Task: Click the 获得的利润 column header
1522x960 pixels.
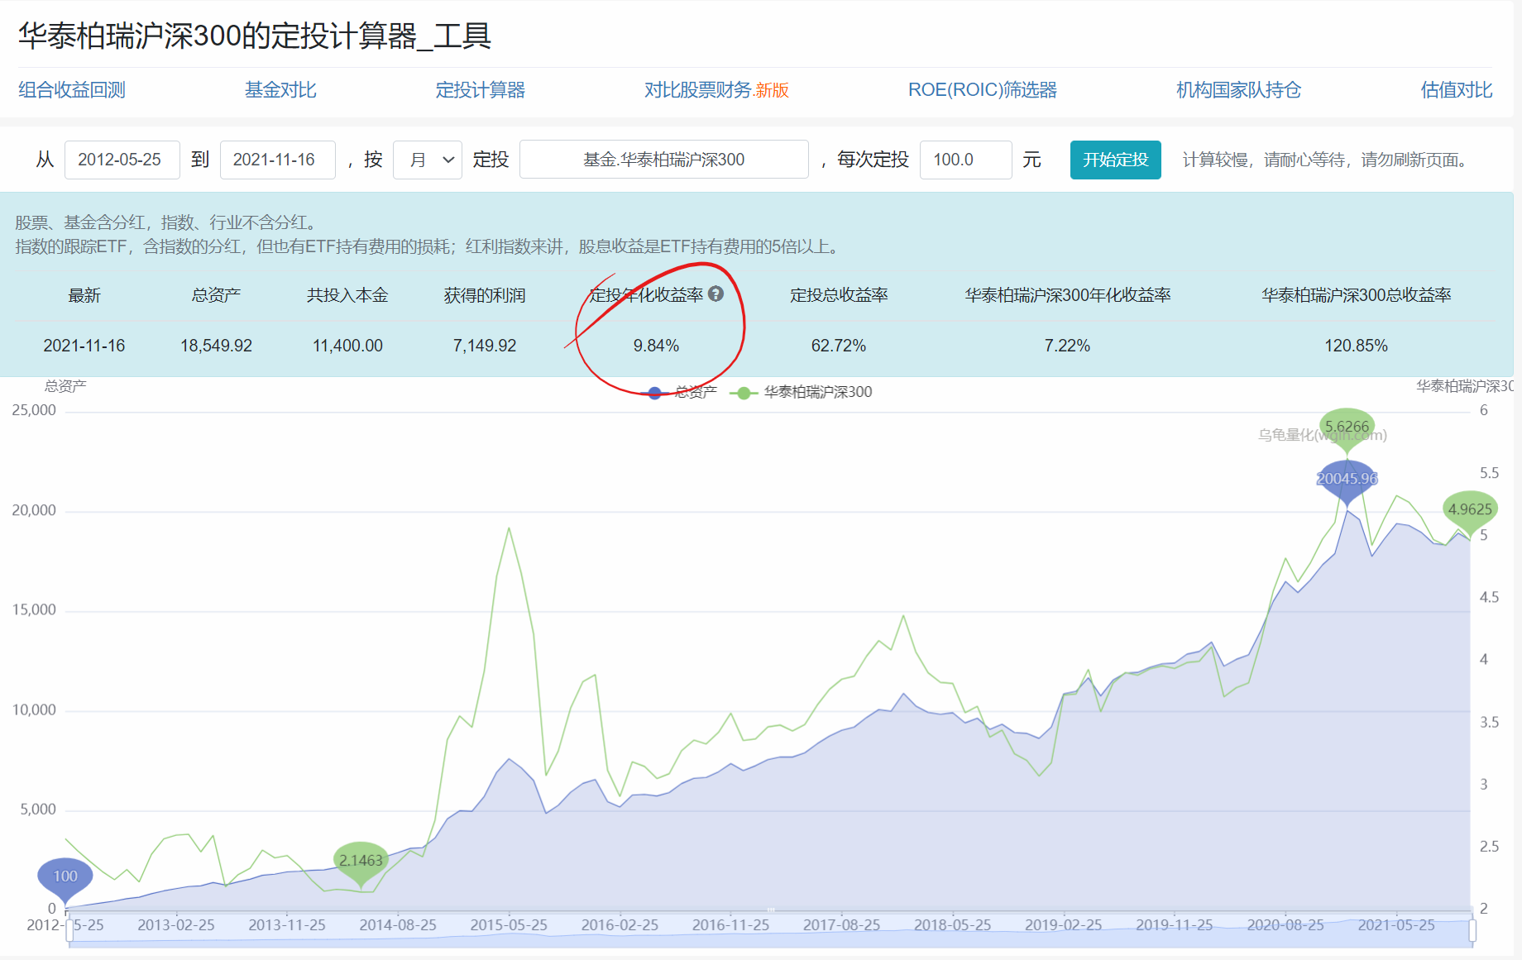Action: 485,295
